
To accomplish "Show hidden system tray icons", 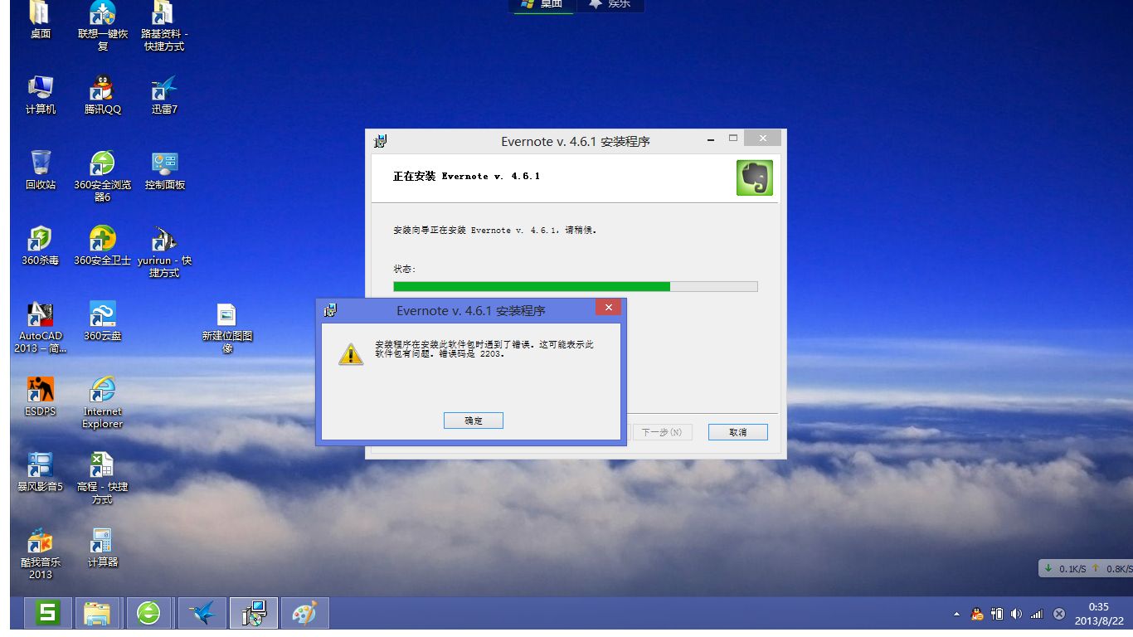I will pos(956,615).
